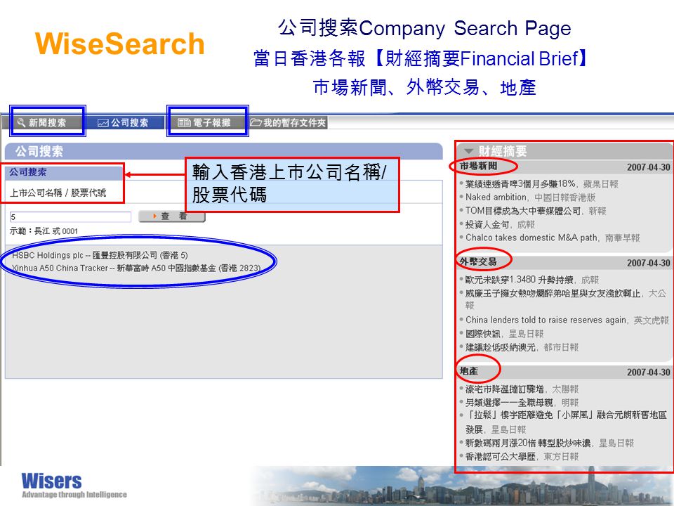Screen dimensions: 674x506
Task: Click the Wisers logo
Action: pos(74,486)
